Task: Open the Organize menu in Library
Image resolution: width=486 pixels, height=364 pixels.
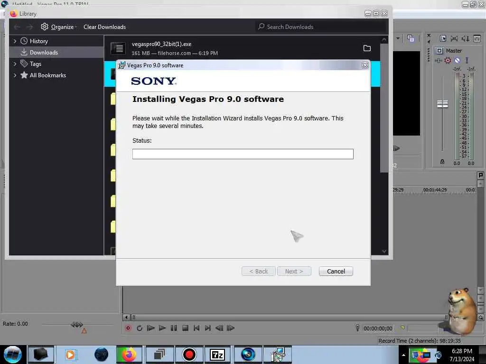Action: point(59,27)
